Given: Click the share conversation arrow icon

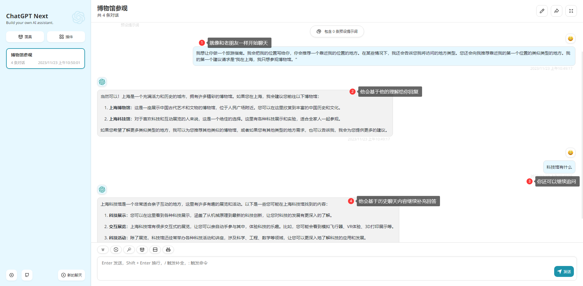Looking at the screenshot, I should tap(557, 11).
